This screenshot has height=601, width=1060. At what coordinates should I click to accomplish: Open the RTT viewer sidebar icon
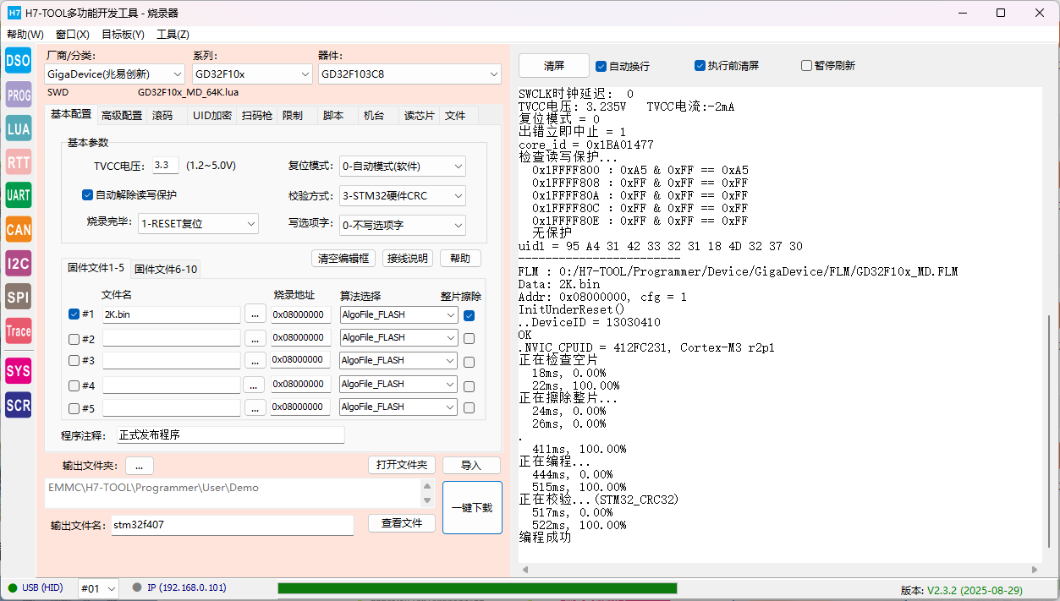(19, 161)
